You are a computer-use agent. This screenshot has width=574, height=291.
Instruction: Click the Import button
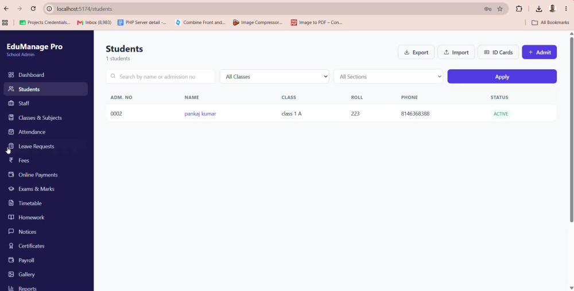[456, 52]
